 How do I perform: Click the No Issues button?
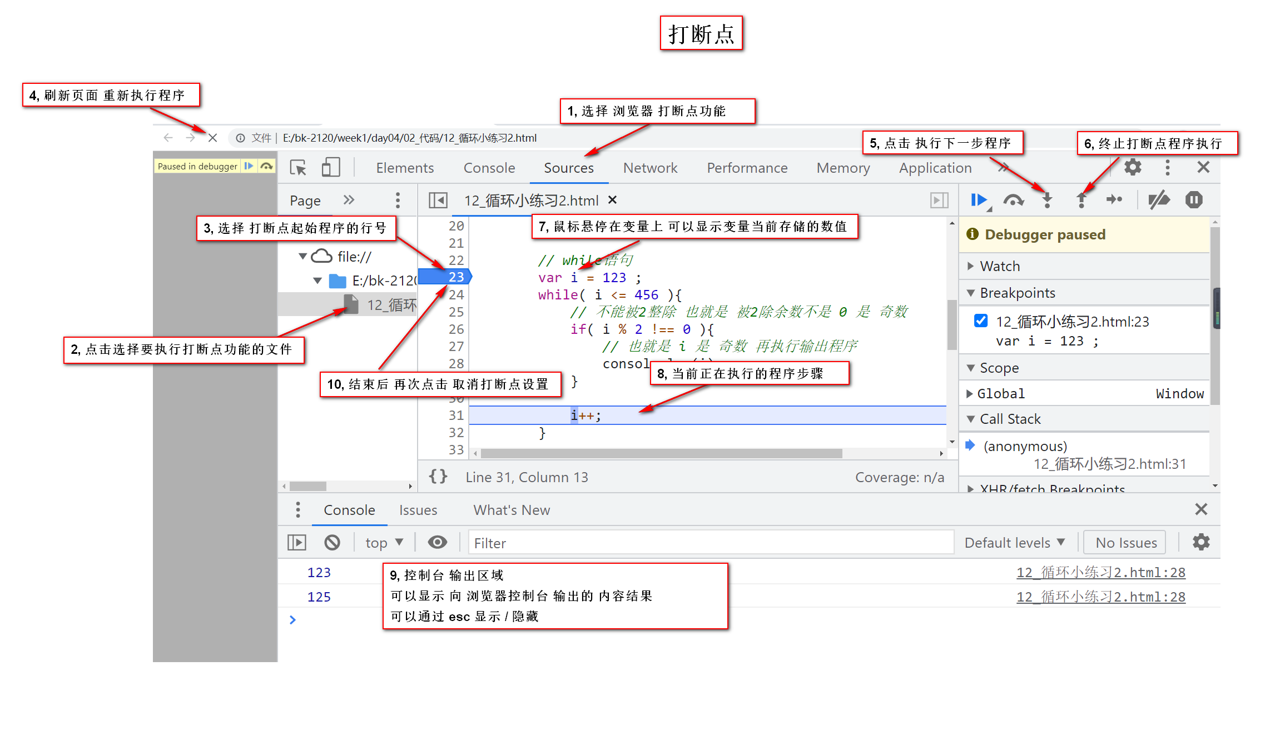tap(1125, 543)
